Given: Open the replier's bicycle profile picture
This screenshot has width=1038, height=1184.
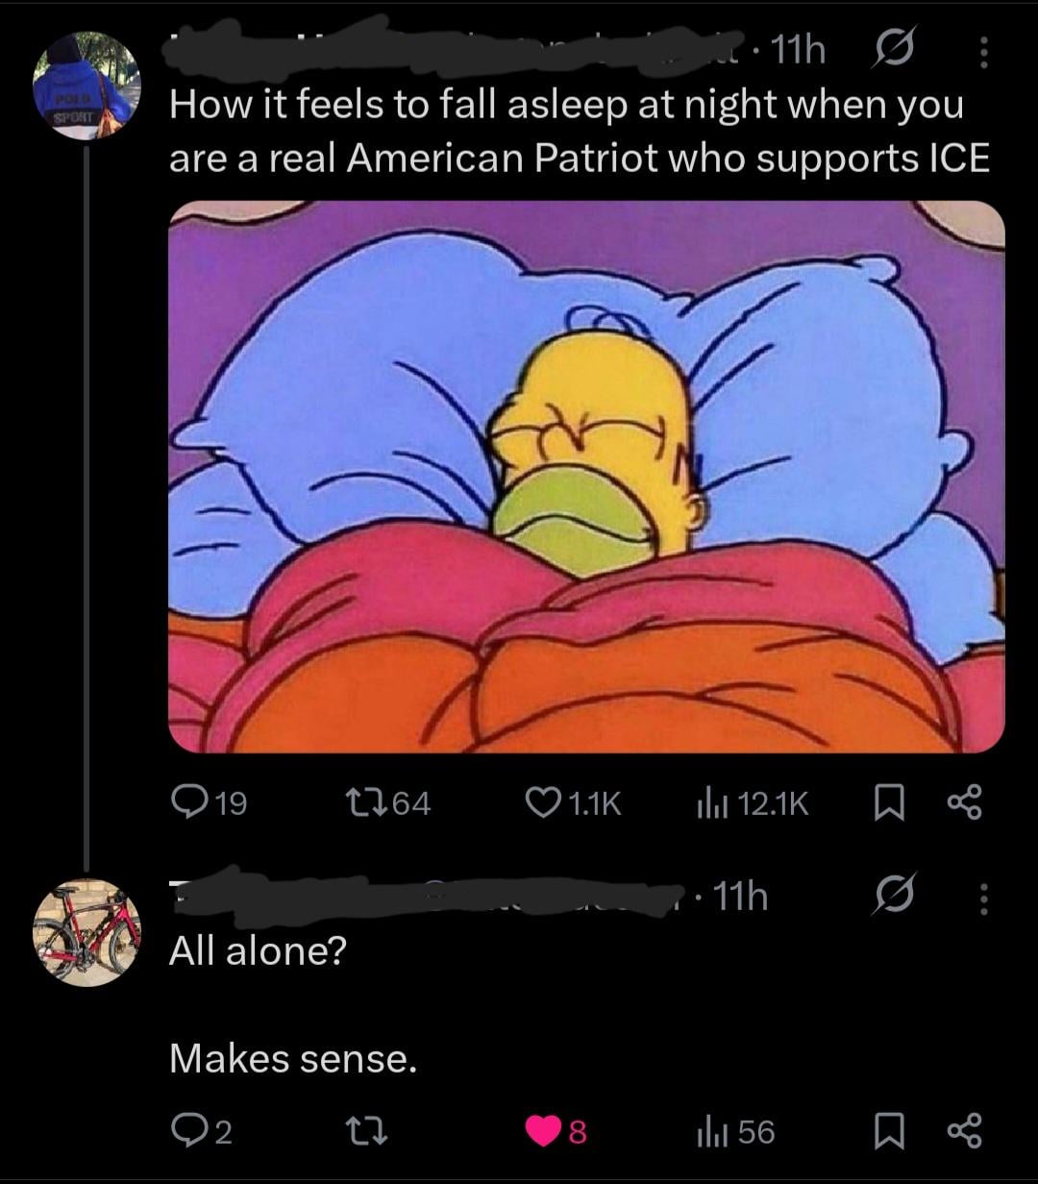Looking at the screenshot, I should 86,932.
